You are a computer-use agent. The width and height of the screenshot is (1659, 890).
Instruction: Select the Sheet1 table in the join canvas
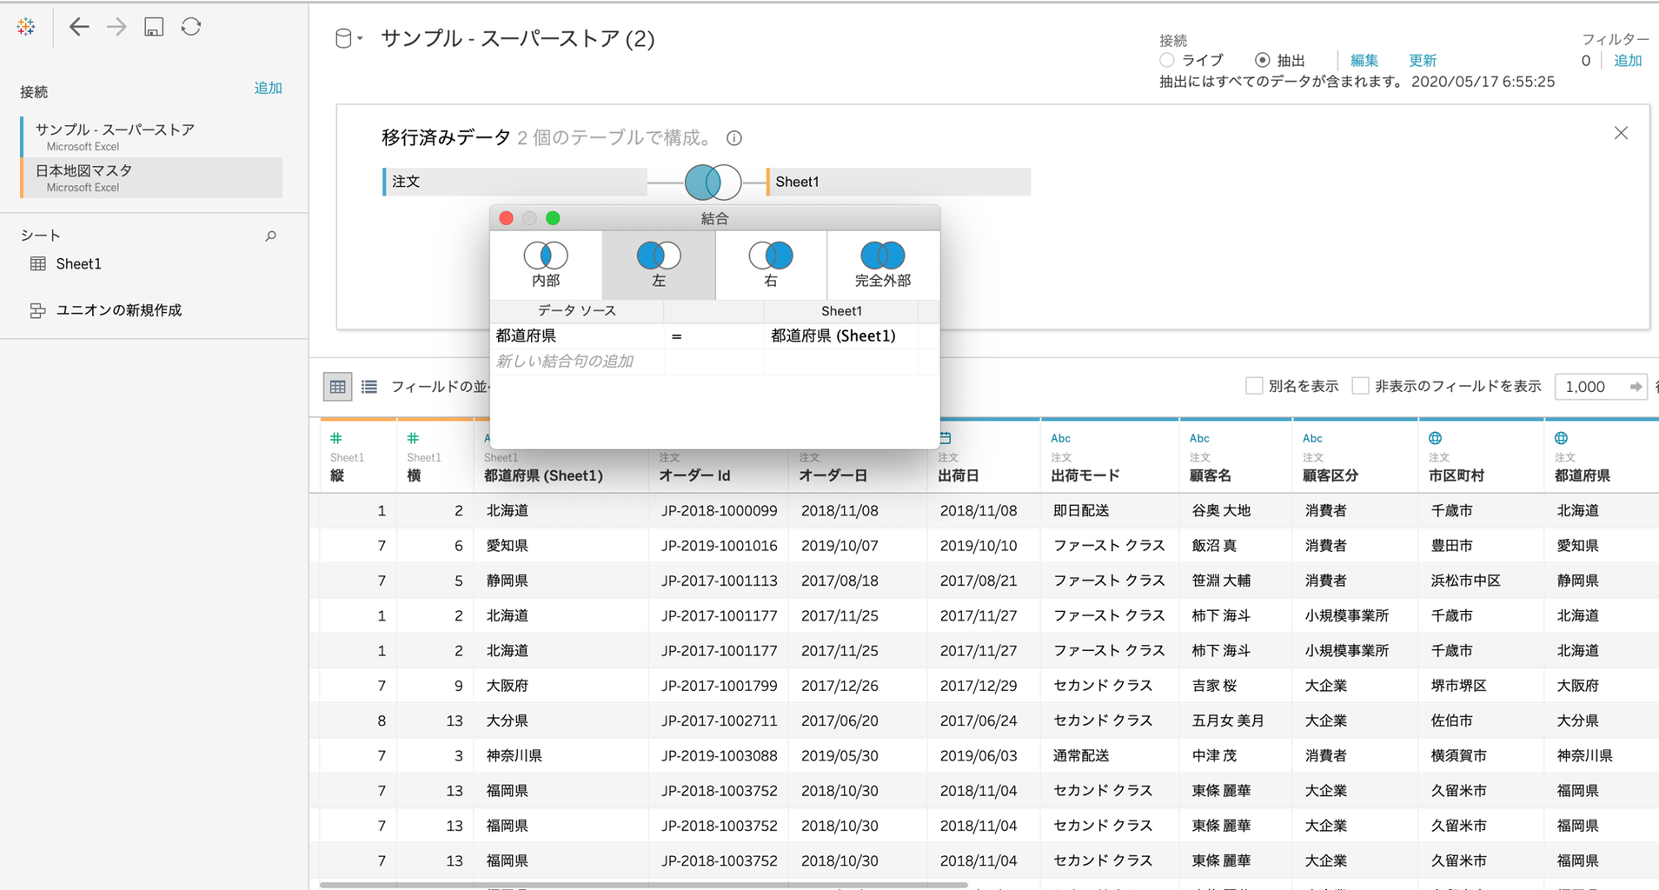click(x=899, y=182)
